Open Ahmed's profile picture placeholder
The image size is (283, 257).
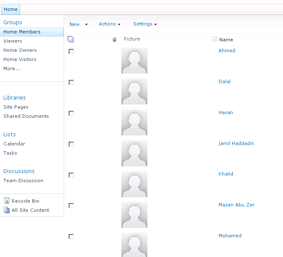[x=134, y=61]
